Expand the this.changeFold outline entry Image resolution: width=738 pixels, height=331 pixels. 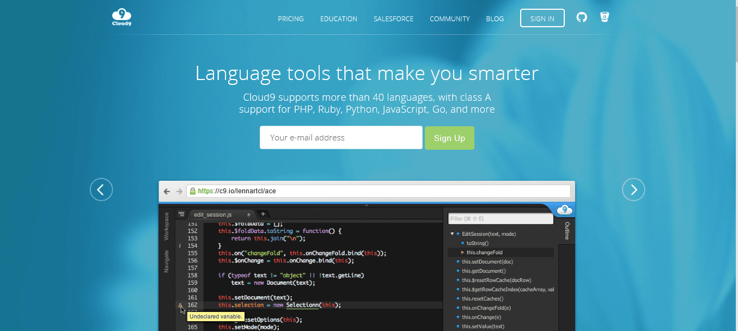(x=462, y=253)
